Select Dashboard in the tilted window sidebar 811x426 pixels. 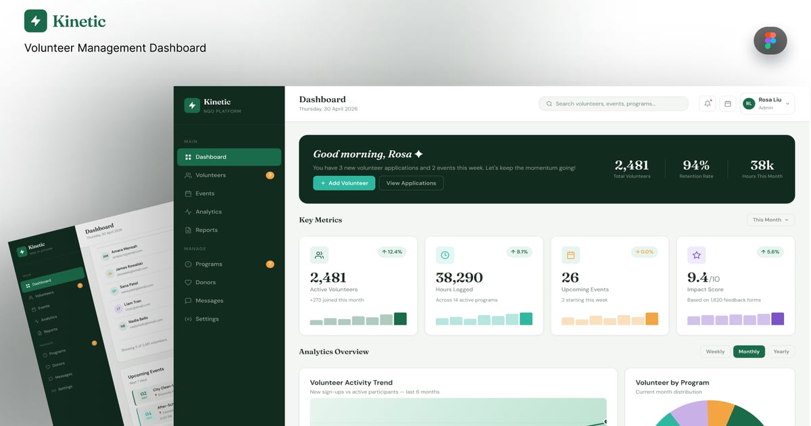53,279
